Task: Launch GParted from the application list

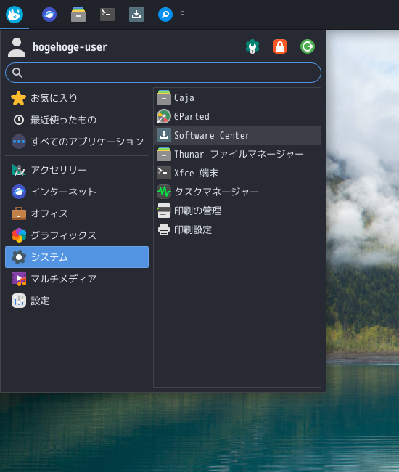Action: click(237, 116)
